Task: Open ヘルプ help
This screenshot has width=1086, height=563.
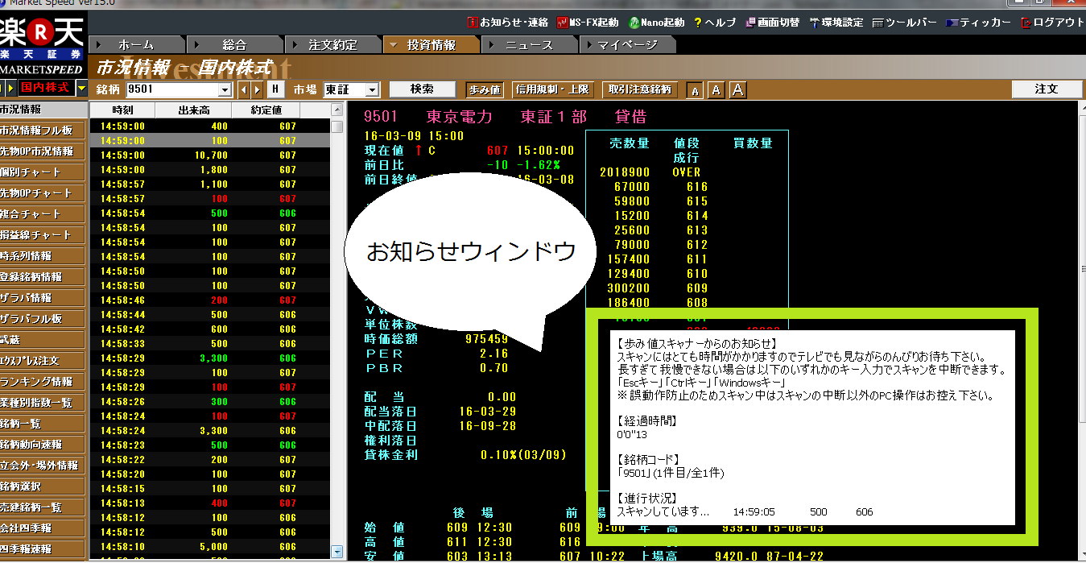Action: 715,23
